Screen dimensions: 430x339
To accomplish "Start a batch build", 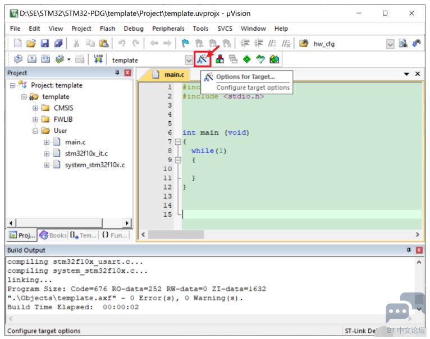I will [x=60, y=59].
